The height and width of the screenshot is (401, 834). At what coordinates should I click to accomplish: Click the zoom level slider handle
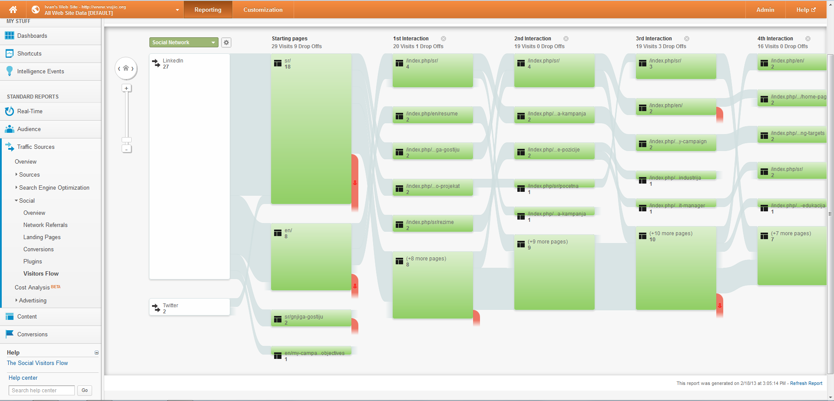click(126, 140)
